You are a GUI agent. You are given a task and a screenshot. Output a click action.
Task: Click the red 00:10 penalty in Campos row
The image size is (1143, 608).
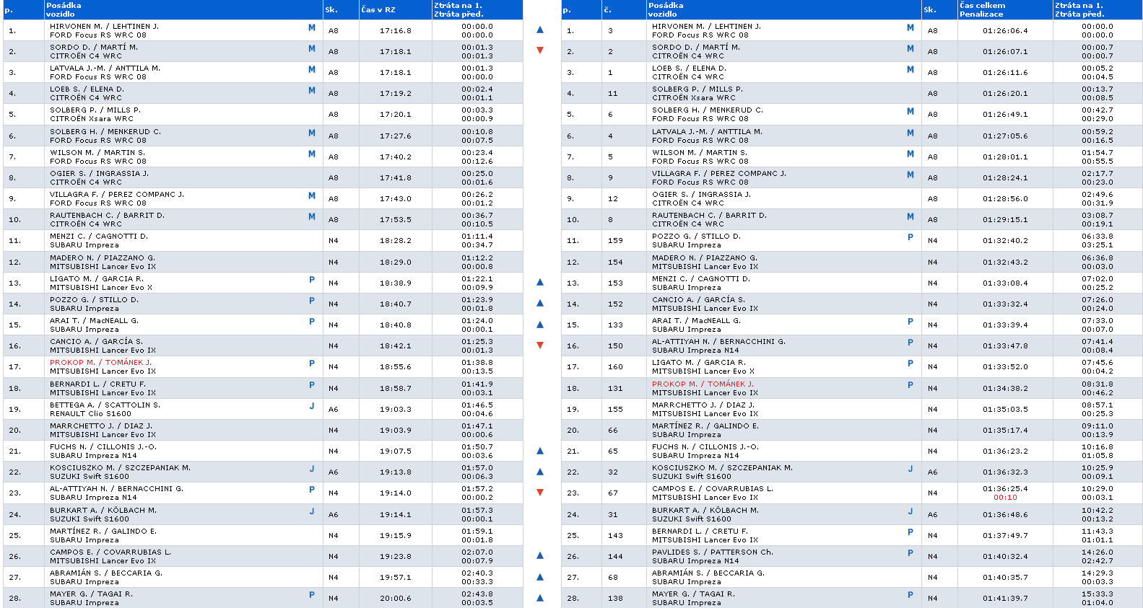1005,498
